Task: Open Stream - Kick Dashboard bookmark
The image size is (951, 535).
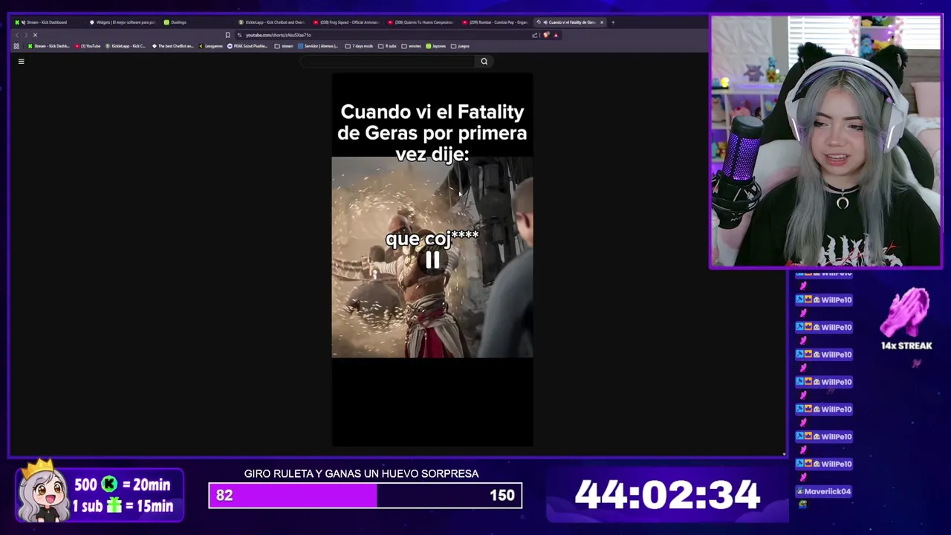Action: [48, 46]
